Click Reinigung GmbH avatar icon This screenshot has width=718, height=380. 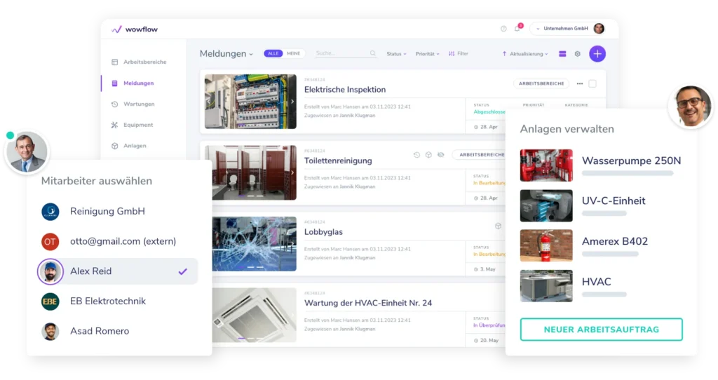coord(50,212)
